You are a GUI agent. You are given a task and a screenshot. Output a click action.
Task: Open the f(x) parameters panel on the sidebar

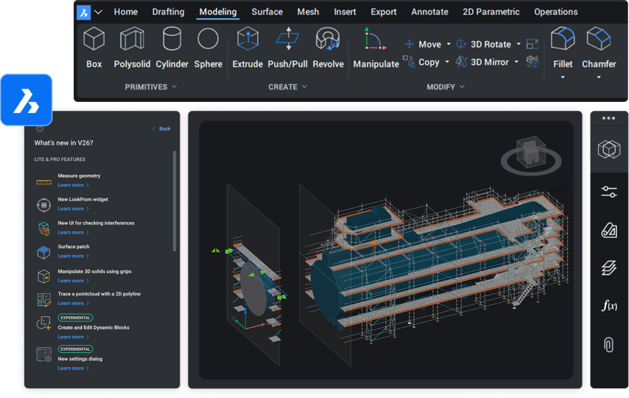[x=608, y=305]
